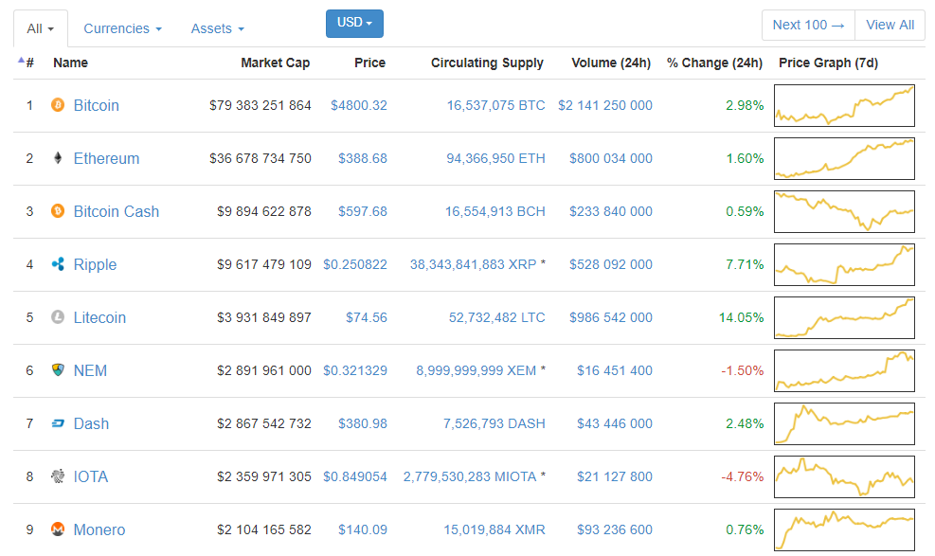This screenshot has width=935, height=556.
Task: Expand the Currencies dropdown tab
Action: pyautogui.click(x=122, y=28)
